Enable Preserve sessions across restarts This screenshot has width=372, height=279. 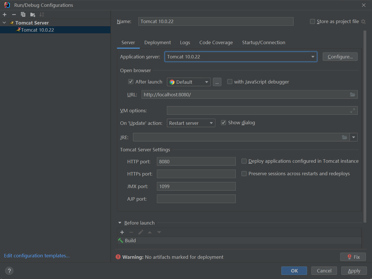(244, 174)
